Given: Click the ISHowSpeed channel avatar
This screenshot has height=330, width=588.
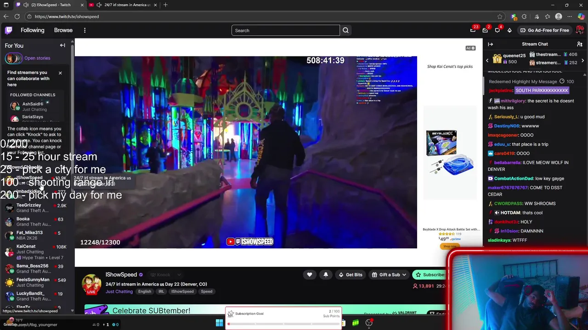Looking at the screenshot, I should pos(91,284).
